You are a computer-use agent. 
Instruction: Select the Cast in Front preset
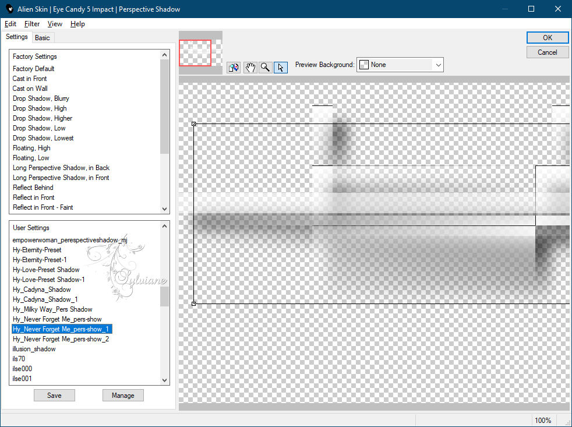pos(30,79)
